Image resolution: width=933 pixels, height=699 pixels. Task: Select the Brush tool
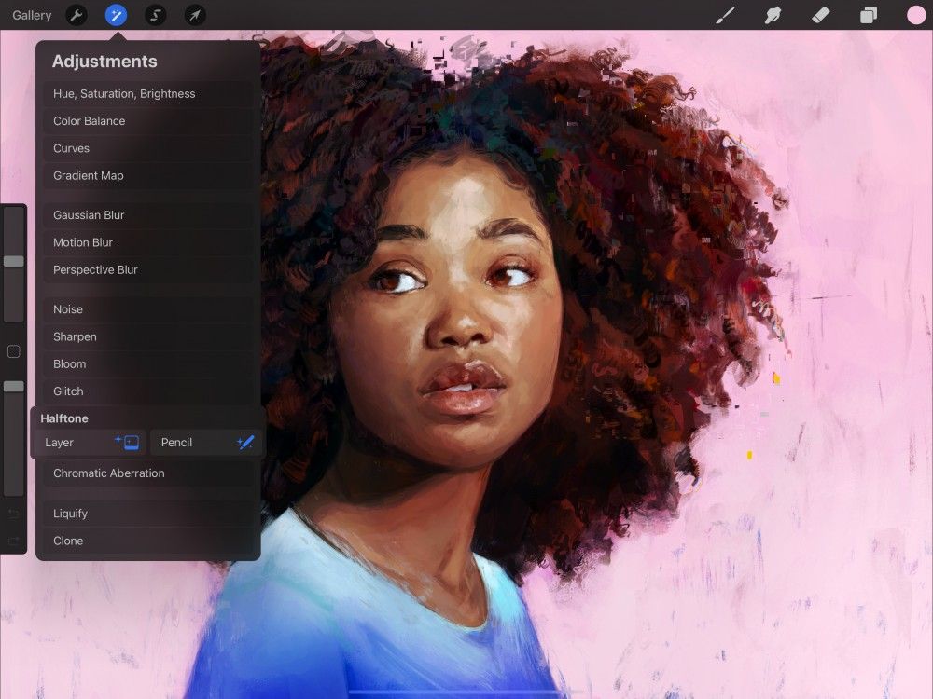click(x=726, y=15)
